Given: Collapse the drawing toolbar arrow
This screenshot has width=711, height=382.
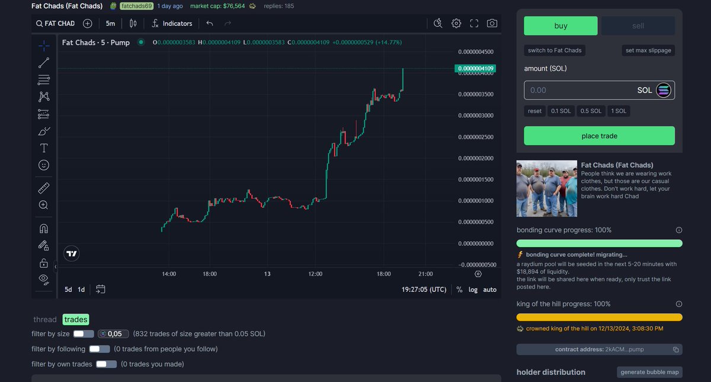Looking at the screenshot, I should 56,267.
